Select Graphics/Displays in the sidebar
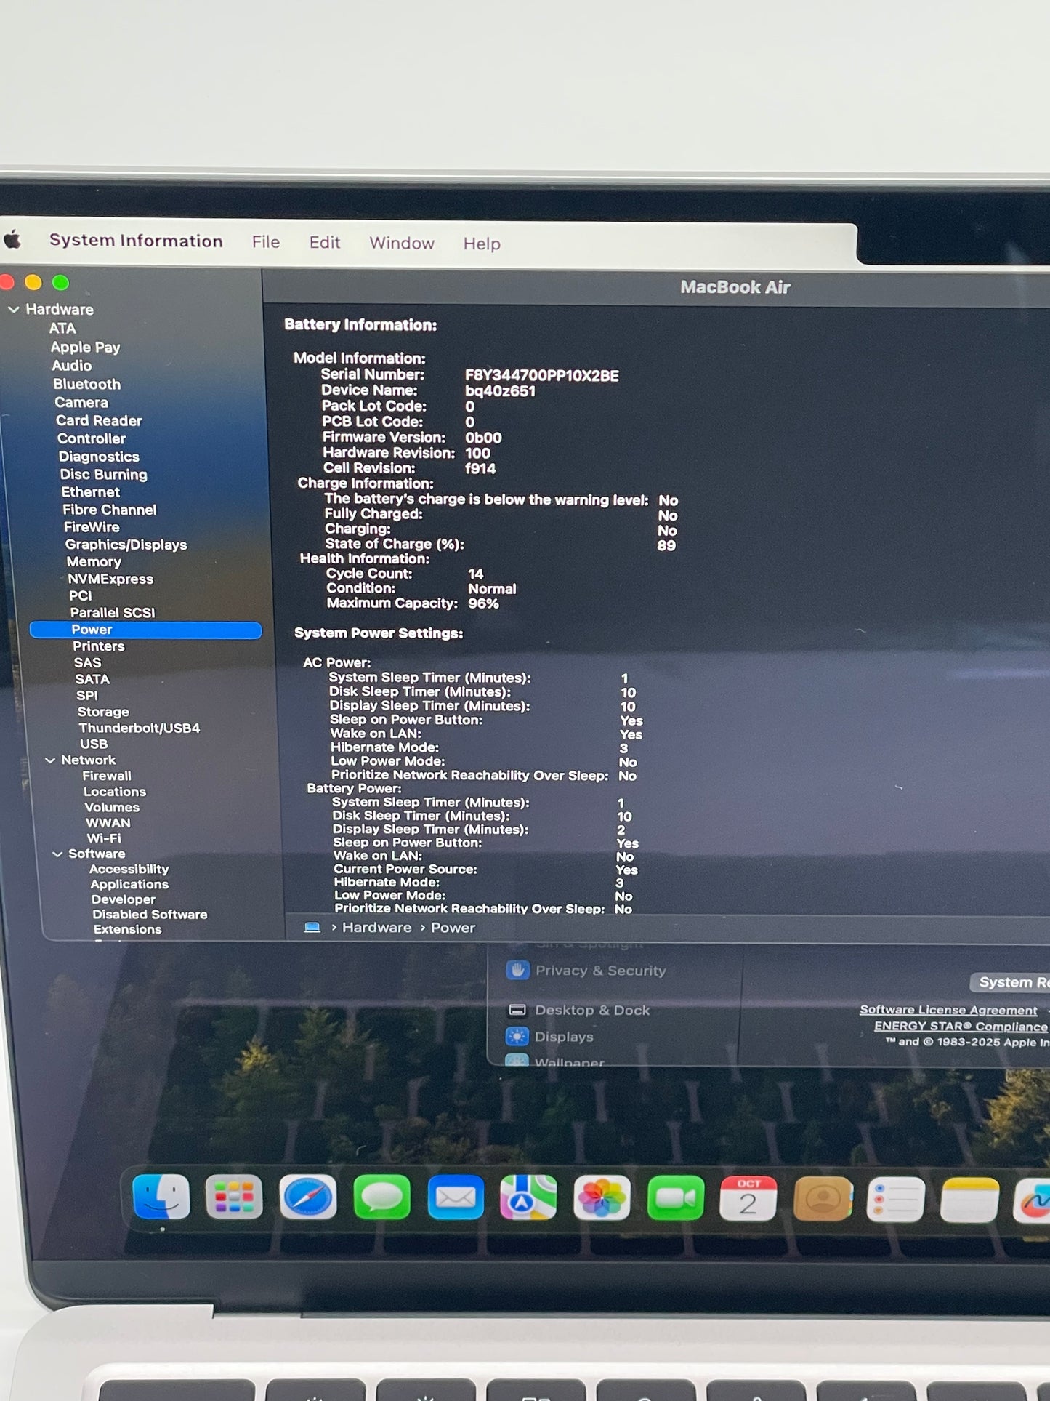 click(x=126, y=545)
